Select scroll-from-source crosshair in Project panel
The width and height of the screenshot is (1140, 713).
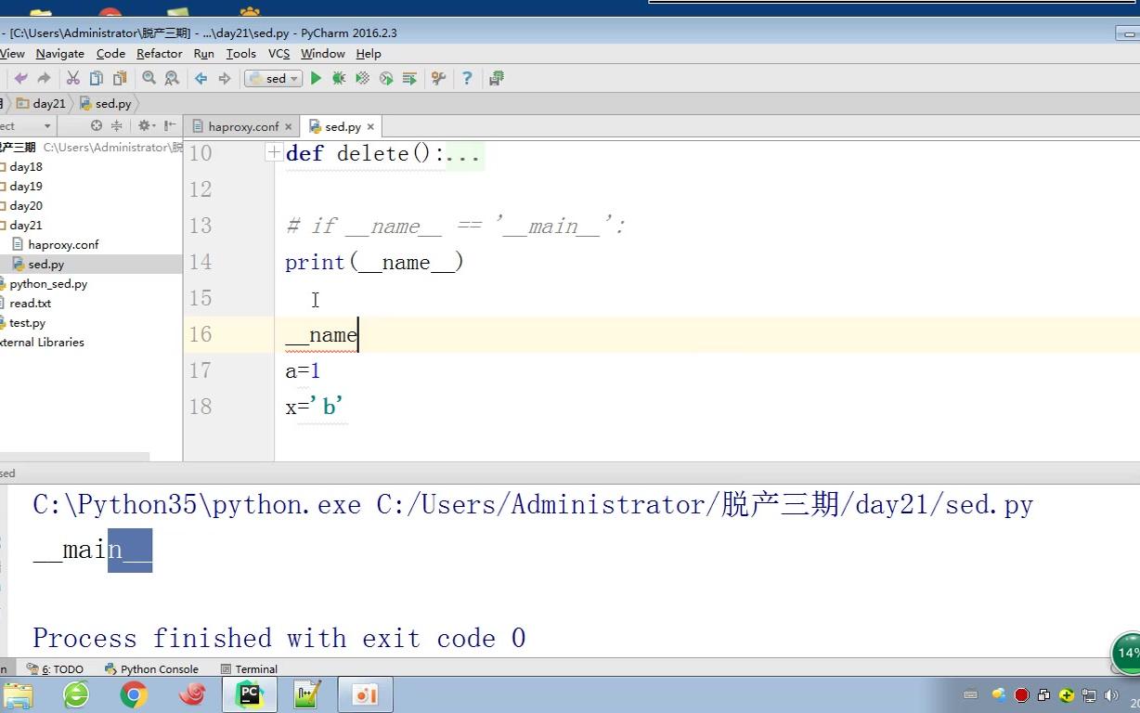pos(97,126)
